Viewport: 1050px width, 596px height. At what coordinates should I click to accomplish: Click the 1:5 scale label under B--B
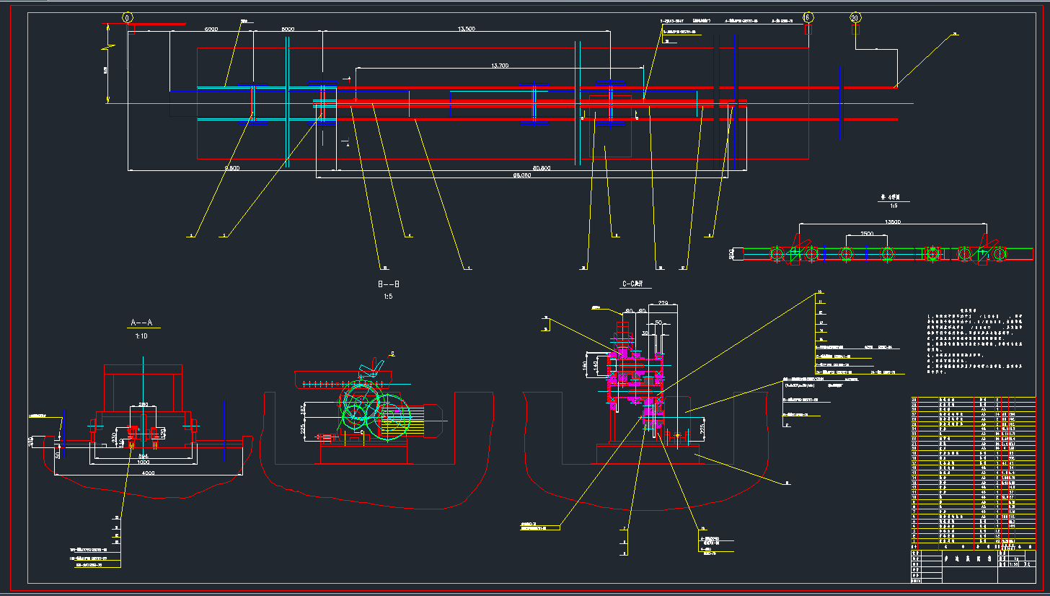(x=388, y=297)
